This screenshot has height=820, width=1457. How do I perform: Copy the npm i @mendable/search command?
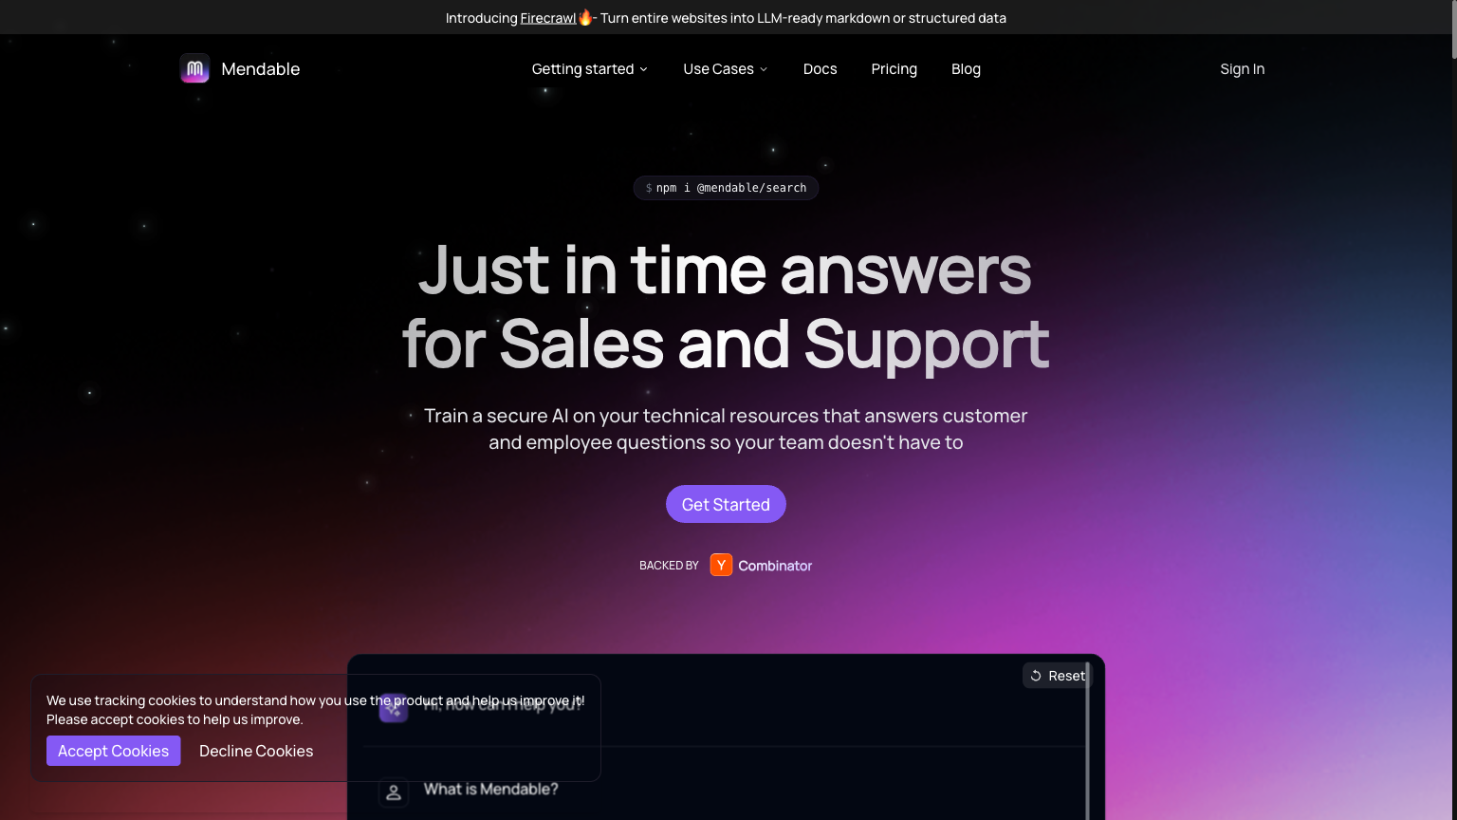pyautogui.click(x=726, y=188)
